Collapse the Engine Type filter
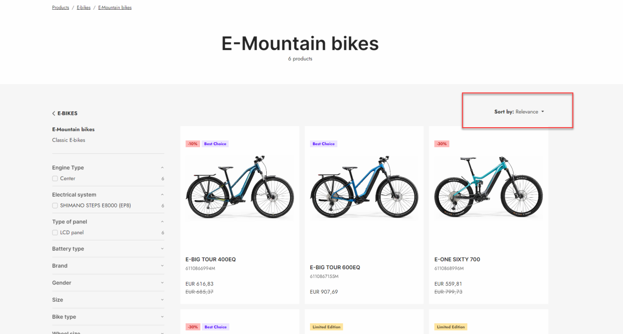This screenshot has height=334, width=623. (x=162, y=167)
